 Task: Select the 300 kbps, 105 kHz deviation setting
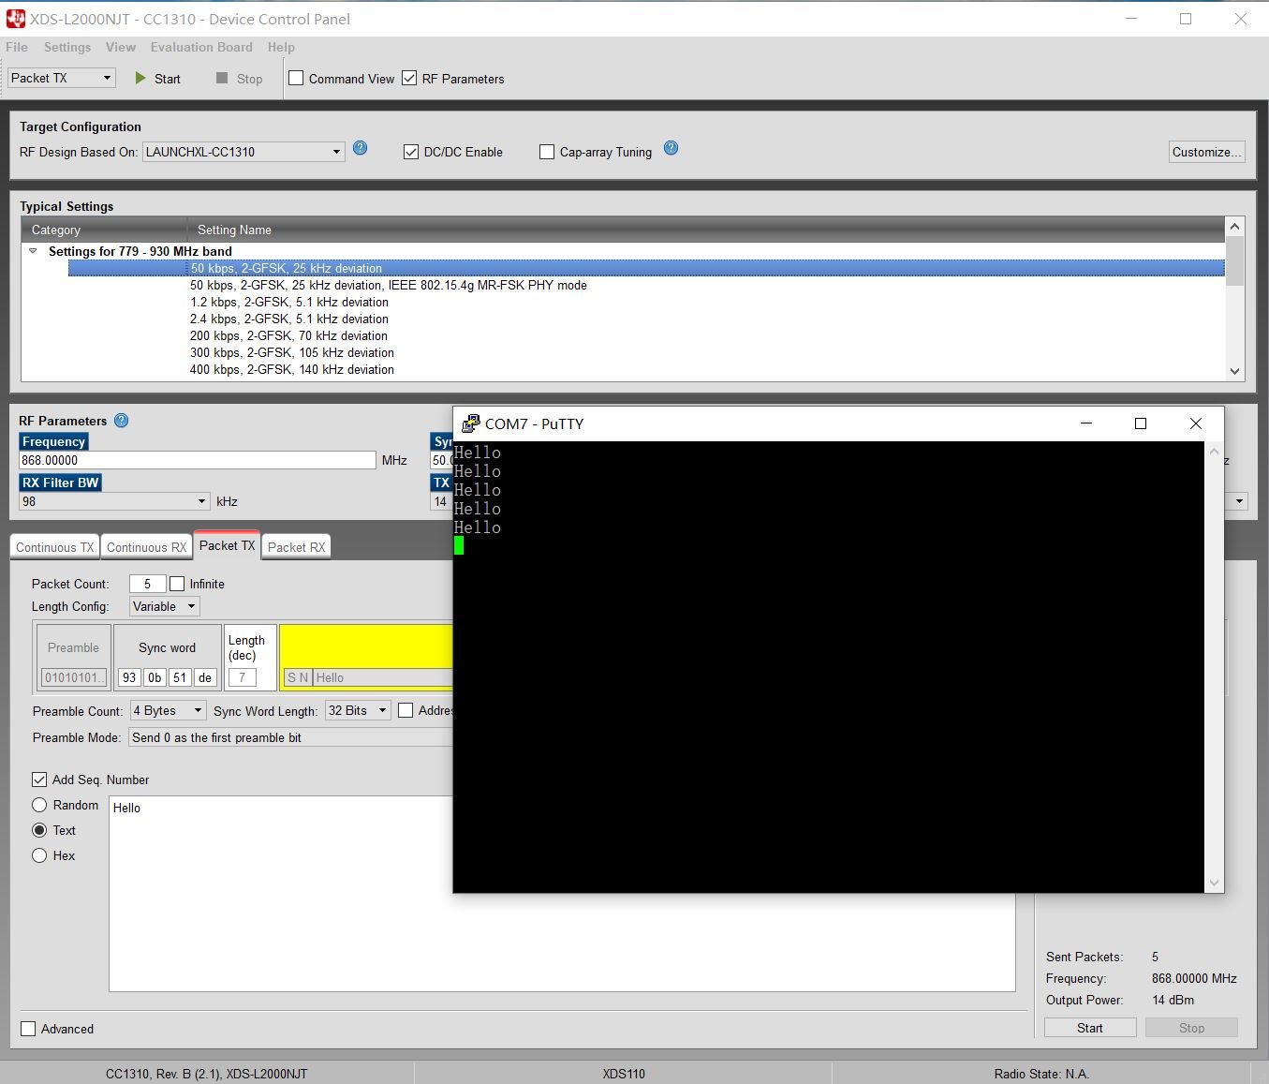[x=292, y=352]
